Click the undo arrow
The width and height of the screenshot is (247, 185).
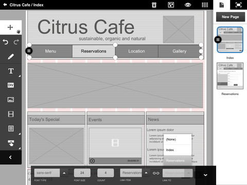[6, 42]
